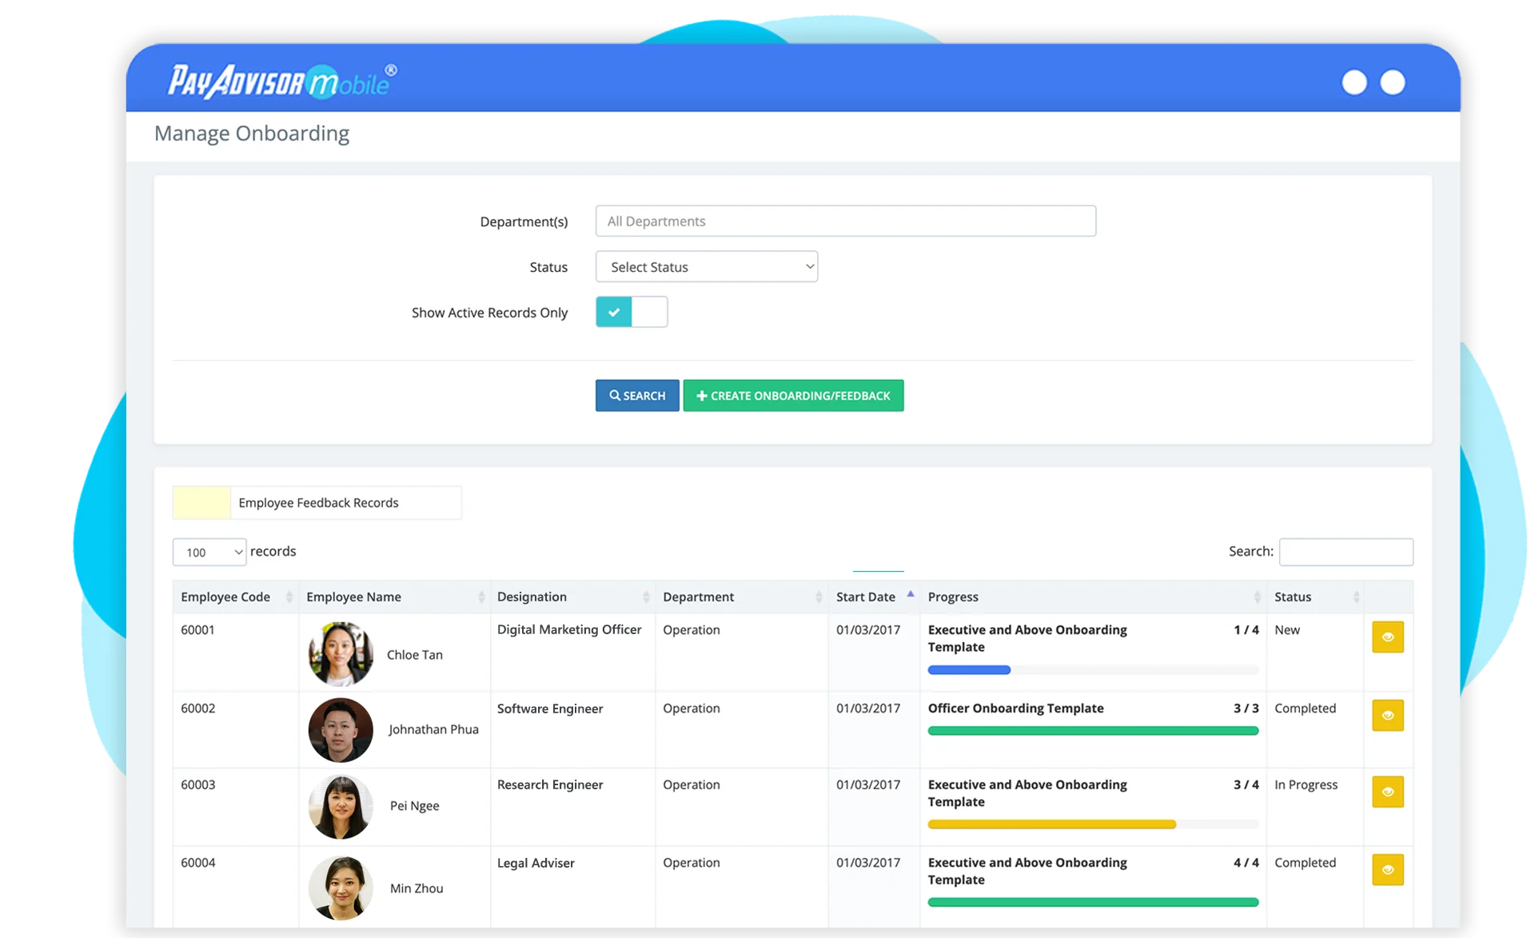Viewport: 1535px width, 938px height.
Task: Open Johnathan Phua's record with the eye icon
Action: point(1388,716)
